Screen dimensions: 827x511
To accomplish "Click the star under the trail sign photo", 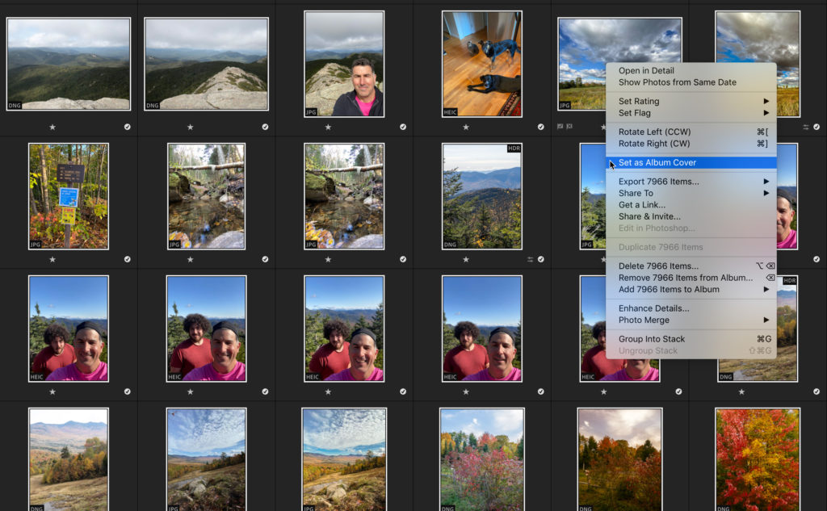I will pos(52,259).
